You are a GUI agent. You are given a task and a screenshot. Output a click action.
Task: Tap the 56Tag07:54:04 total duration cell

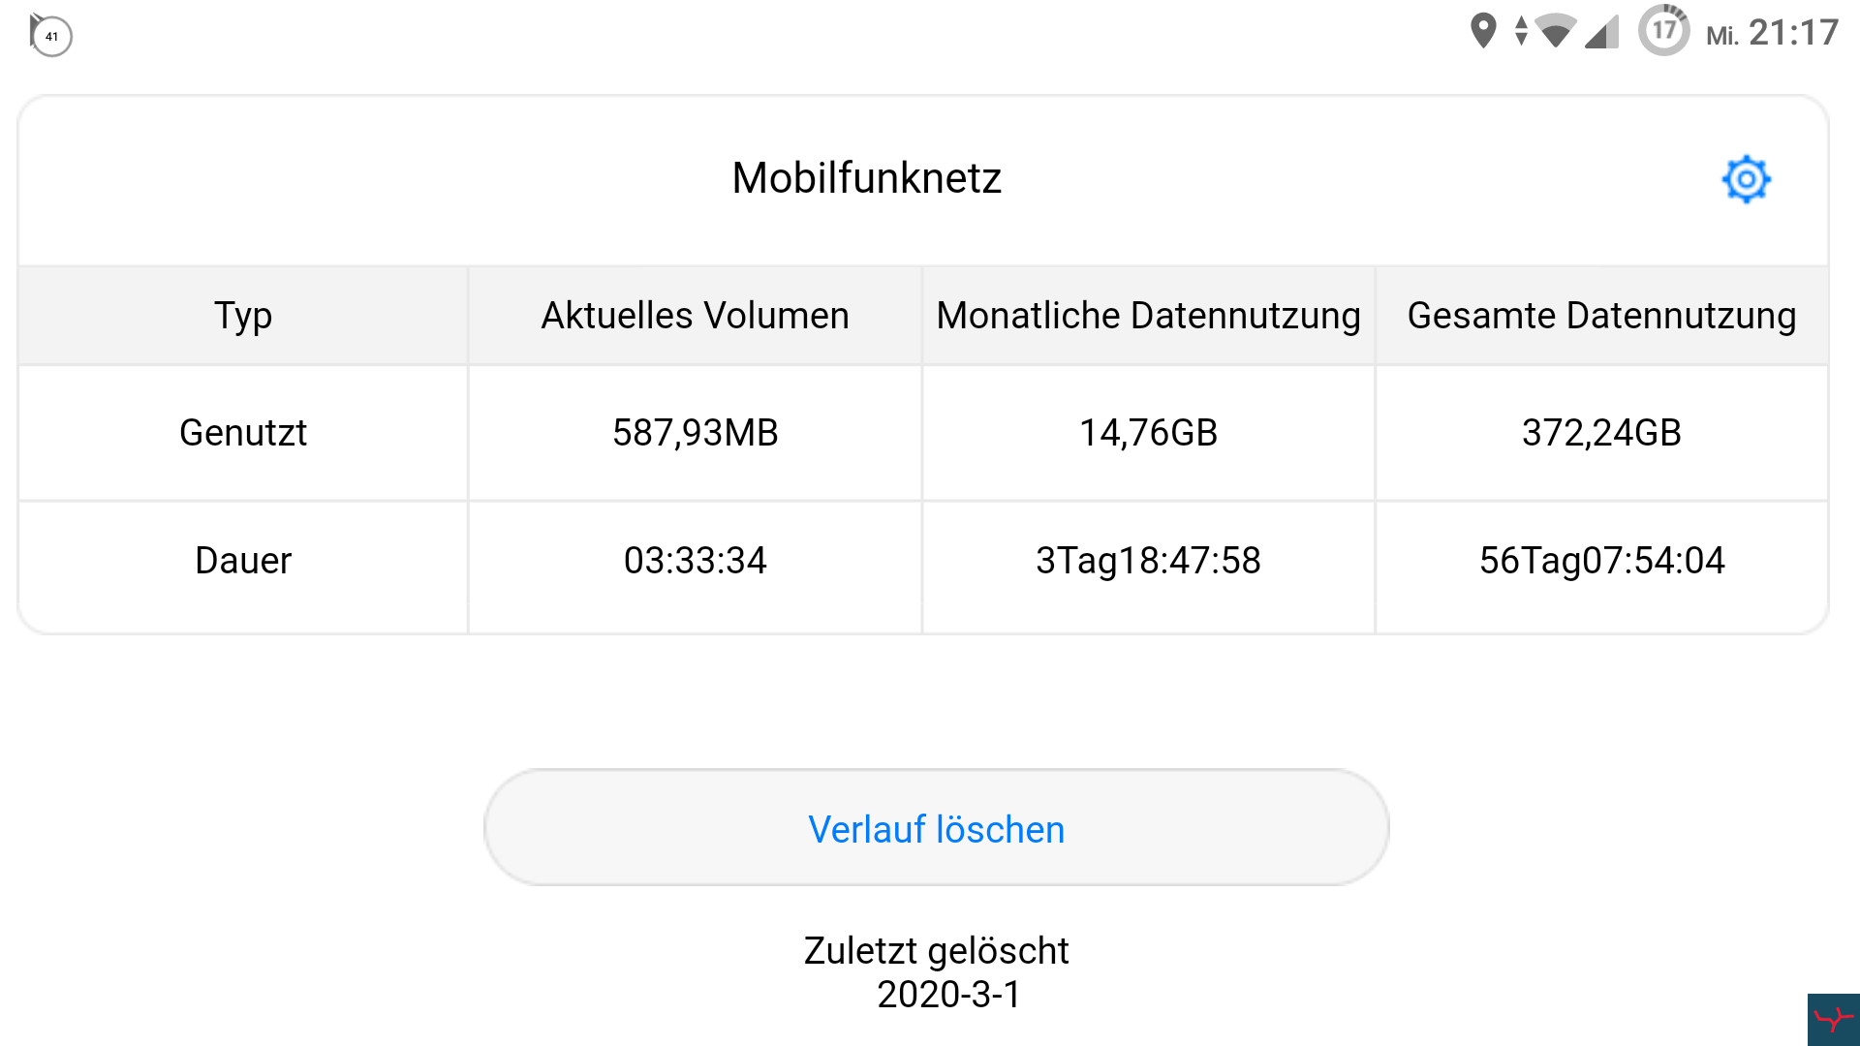click(1601, 561)
